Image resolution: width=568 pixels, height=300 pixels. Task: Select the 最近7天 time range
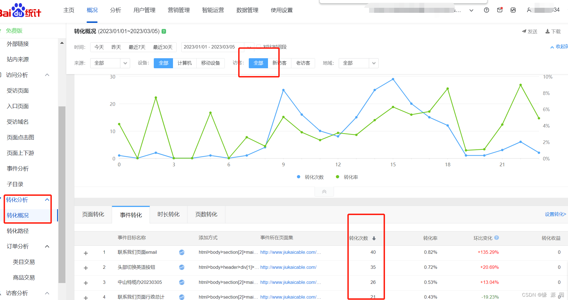coord(137,47)
